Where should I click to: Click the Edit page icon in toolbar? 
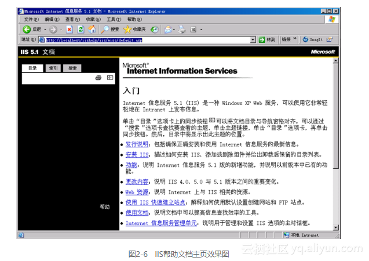coord(193,30)
